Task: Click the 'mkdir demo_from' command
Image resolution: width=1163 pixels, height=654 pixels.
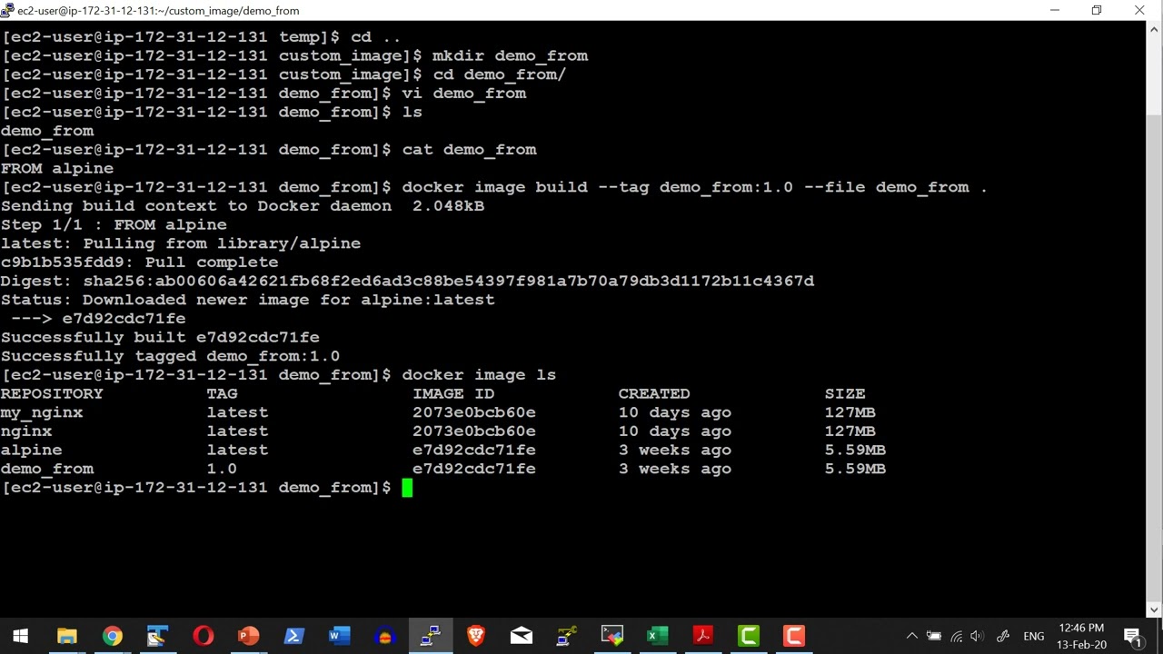Action: [510, 55]
